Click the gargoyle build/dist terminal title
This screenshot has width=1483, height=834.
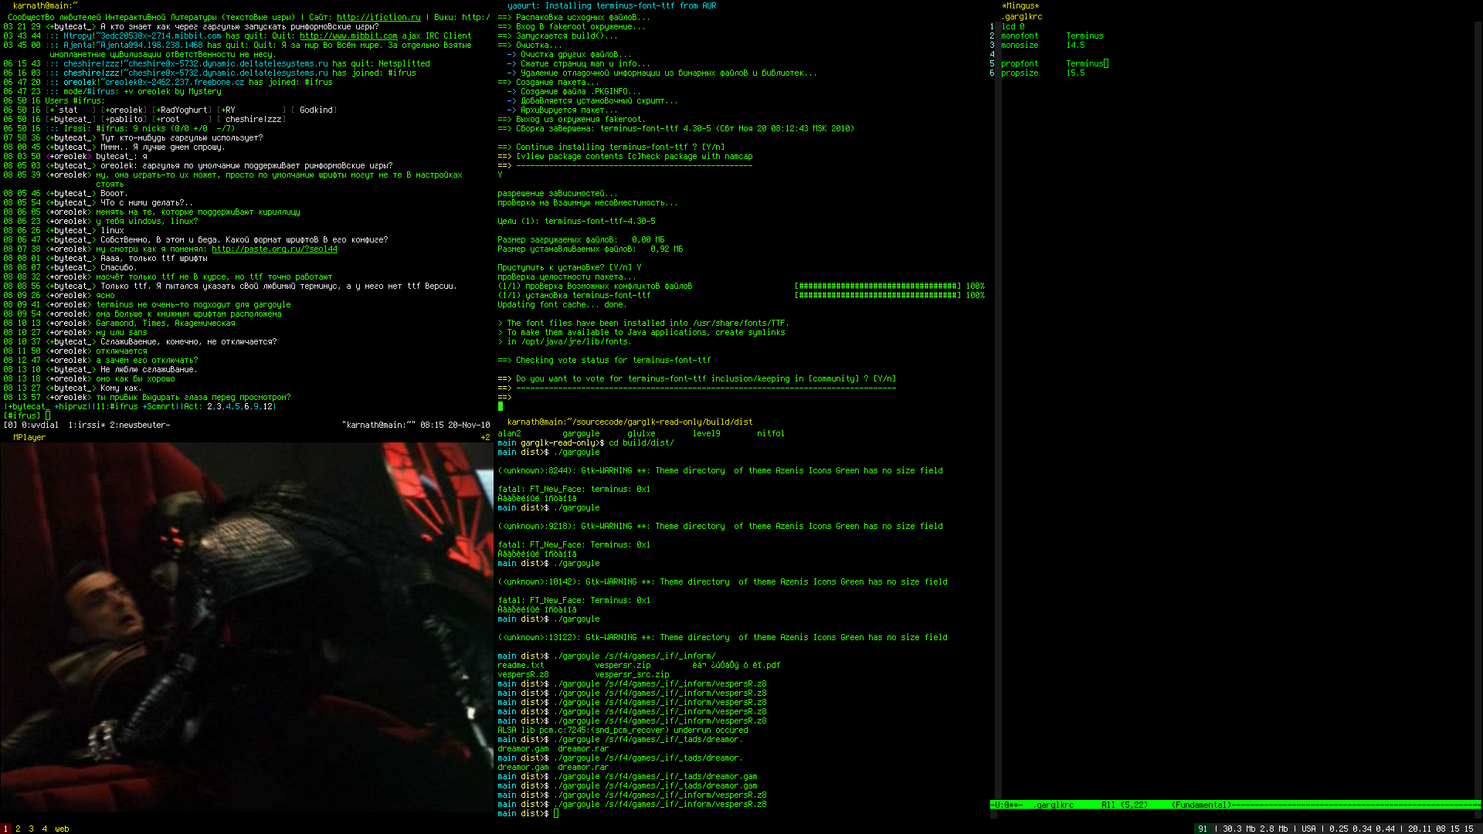[630, 422]
